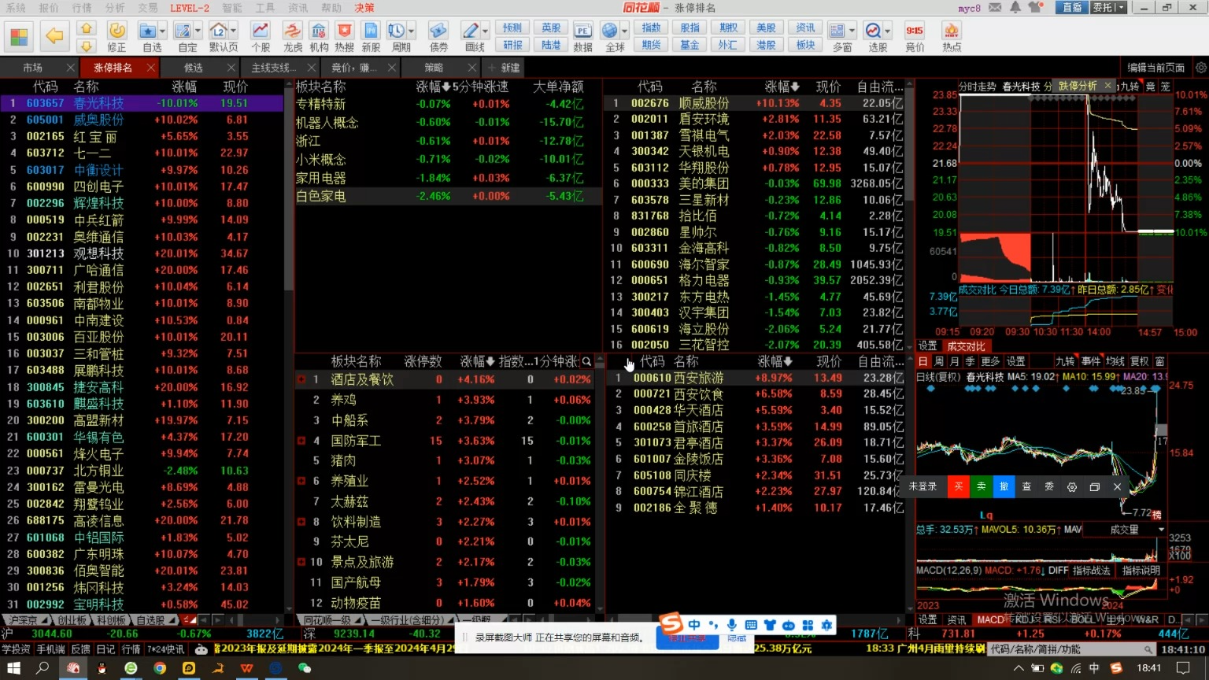Toggle the 均线 moving average display
1209x680 pixels.
pyautogui.click(x=1115, y=361)
